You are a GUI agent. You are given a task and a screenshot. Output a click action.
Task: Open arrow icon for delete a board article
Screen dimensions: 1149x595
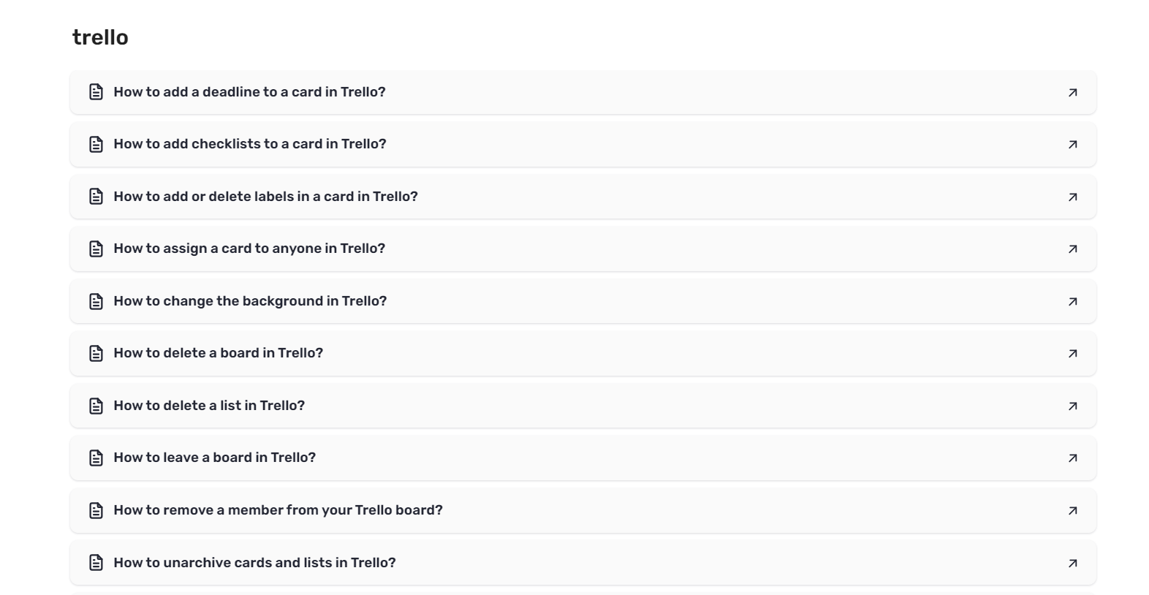tap(1072, 353)
